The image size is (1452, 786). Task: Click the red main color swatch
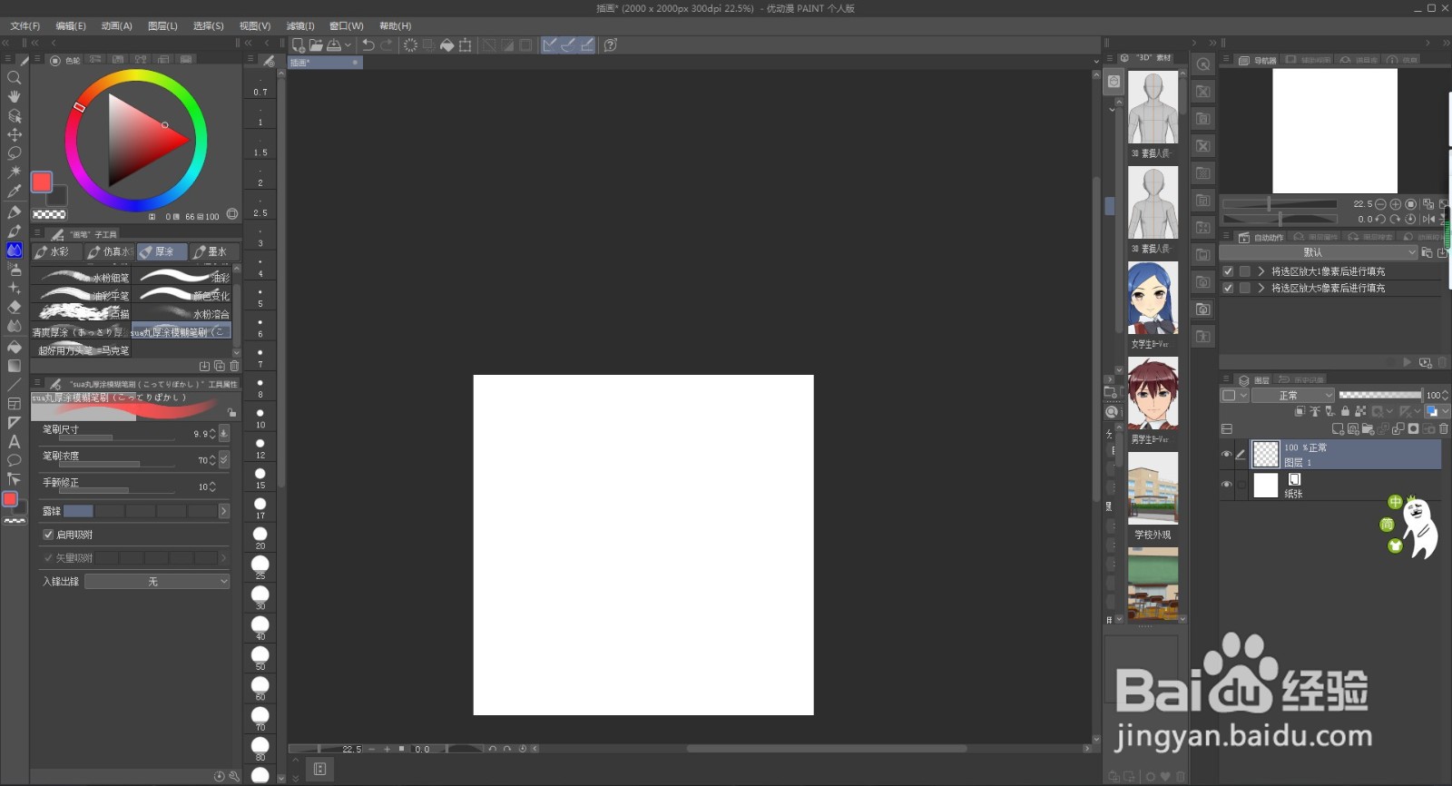[x=42, y=182]
